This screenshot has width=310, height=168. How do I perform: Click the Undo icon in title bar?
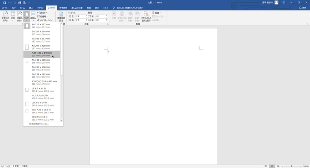click(9, 3)
